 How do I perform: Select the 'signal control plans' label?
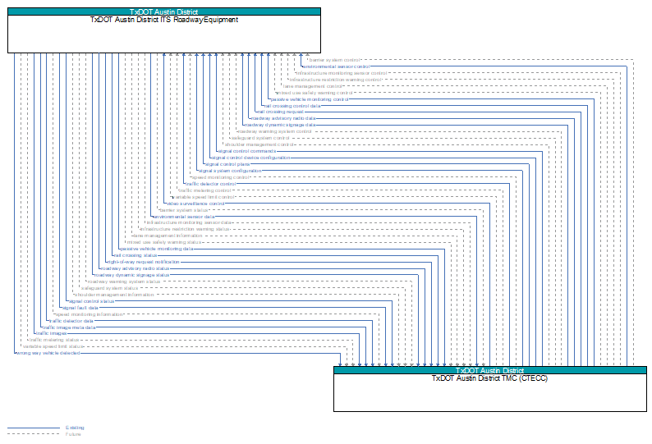227,164
